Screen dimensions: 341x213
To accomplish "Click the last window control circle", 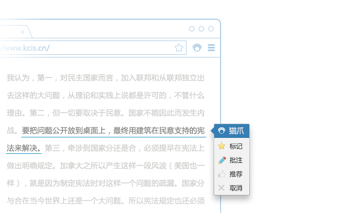I will pyautogui.click(x=211, y=29).
